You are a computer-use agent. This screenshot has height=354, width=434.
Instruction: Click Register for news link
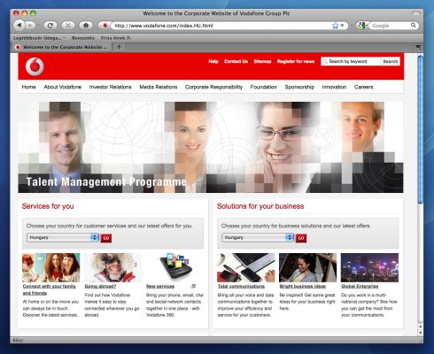tap(296, 61)
